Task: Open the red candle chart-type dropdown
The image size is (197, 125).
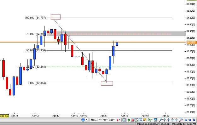Action: coord(118,120)
